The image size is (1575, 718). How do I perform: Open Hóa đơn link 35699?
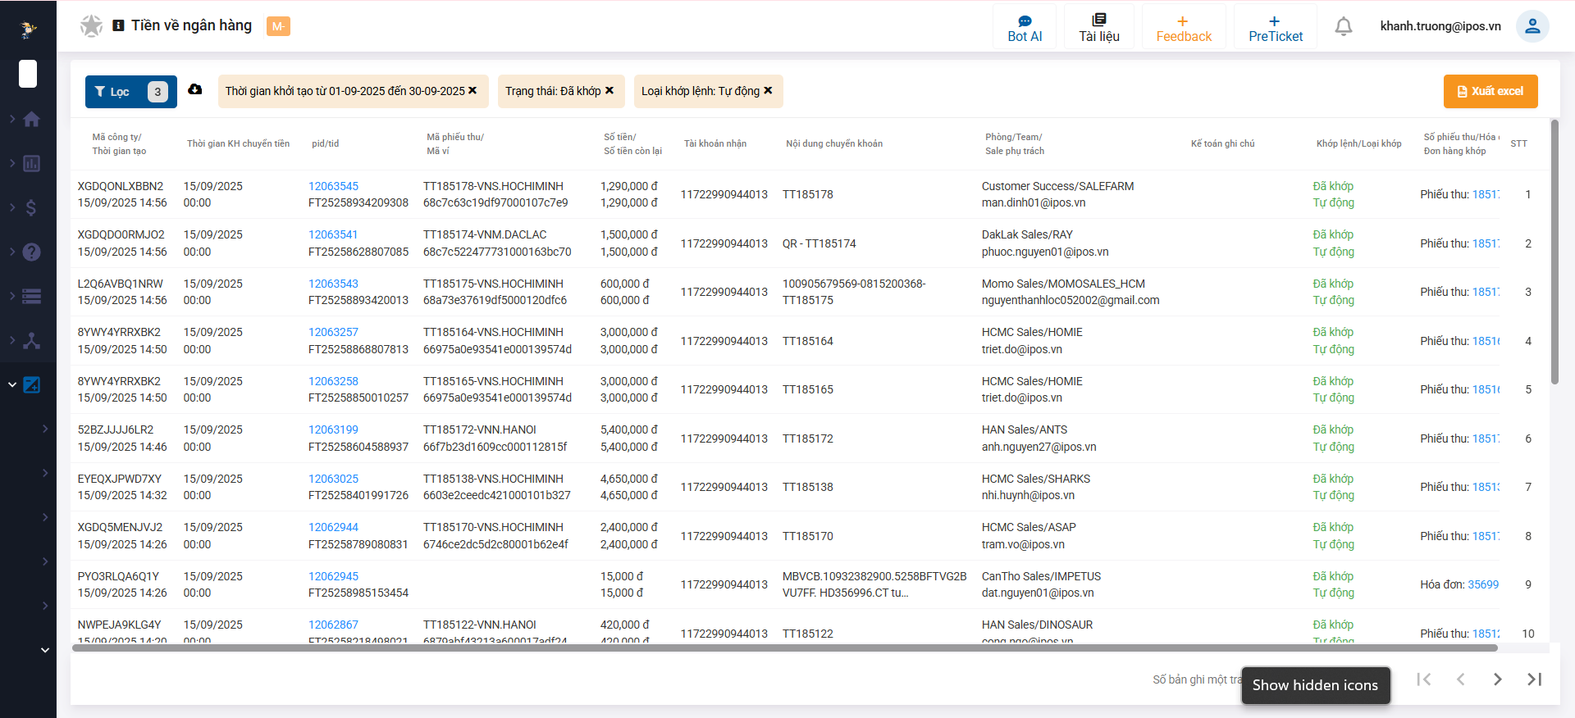pyautogui.click(x=1483, y=585)
